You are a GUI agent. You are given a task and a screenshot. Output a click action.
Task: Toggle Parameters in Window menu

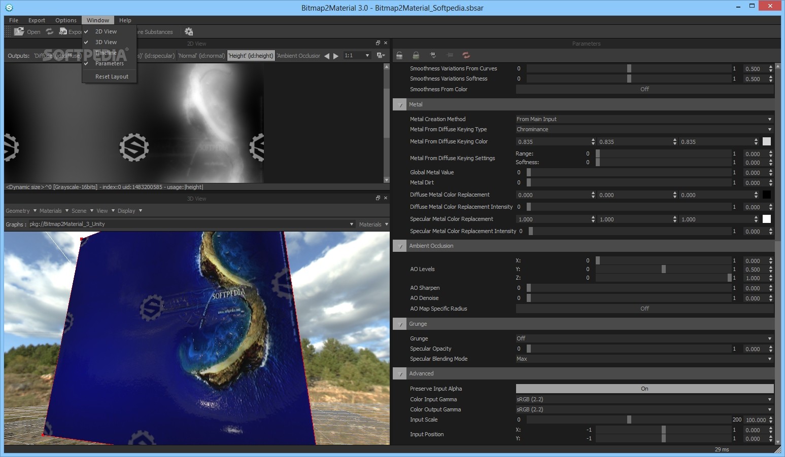pos(109,63)
